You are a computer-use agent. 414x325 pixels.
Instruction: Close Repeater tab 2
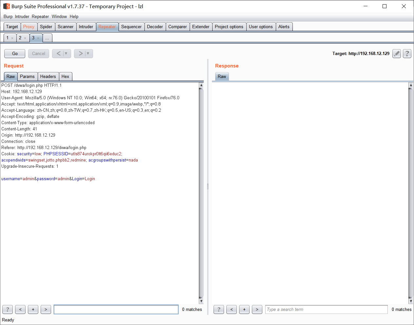pyautogui.click(x=25, y=38)
